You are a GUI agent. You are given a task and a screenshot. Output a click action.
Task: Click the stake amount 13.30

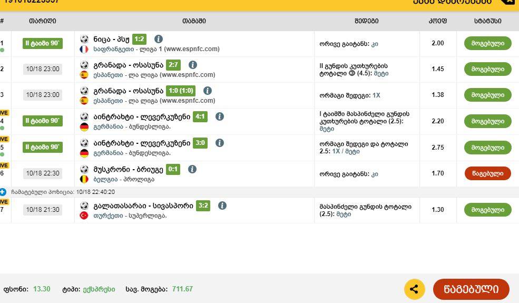(x=42, y=289)
